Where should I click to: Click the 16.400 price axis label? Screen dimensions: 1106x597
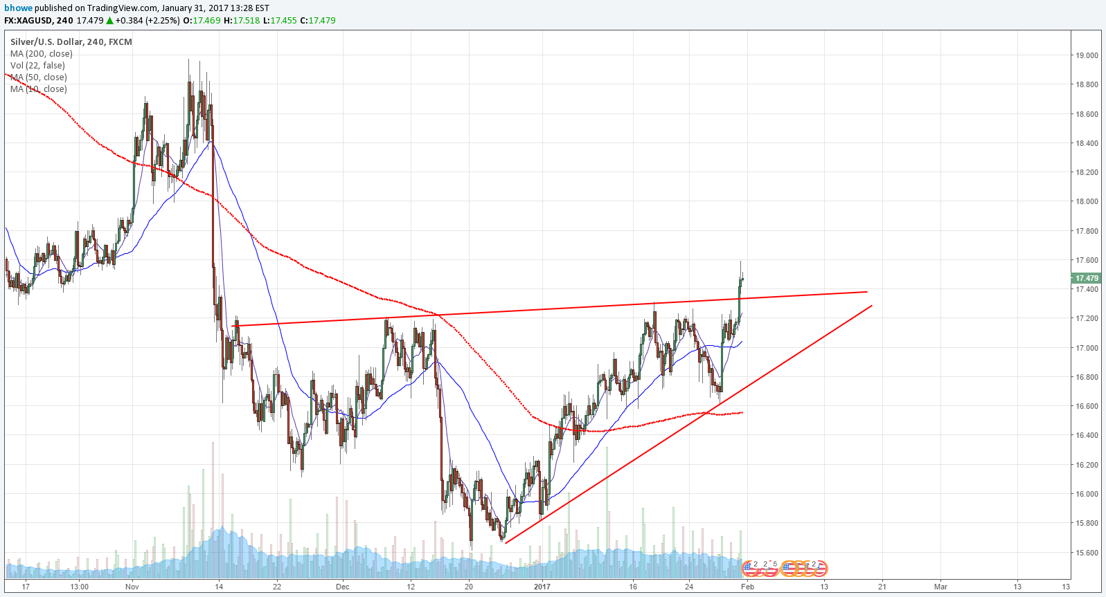coord(1087,435)
